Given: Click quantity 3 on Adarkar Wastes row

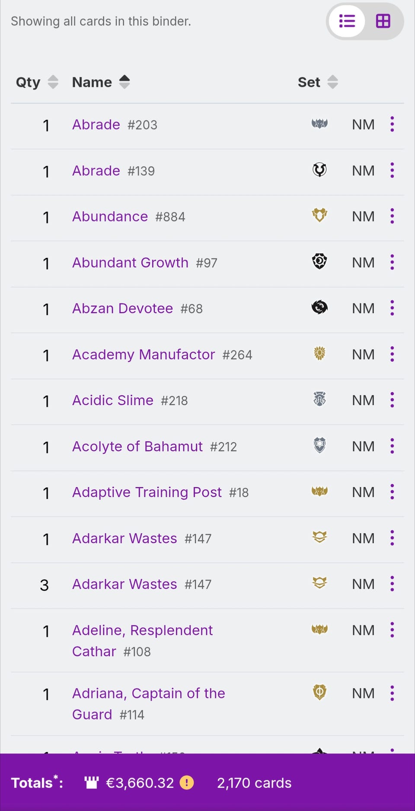Looking at the screenshot, I should [44, 585].
